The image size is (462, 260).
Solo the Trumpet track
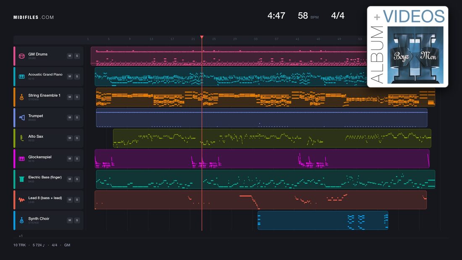[x=77, y=117]
